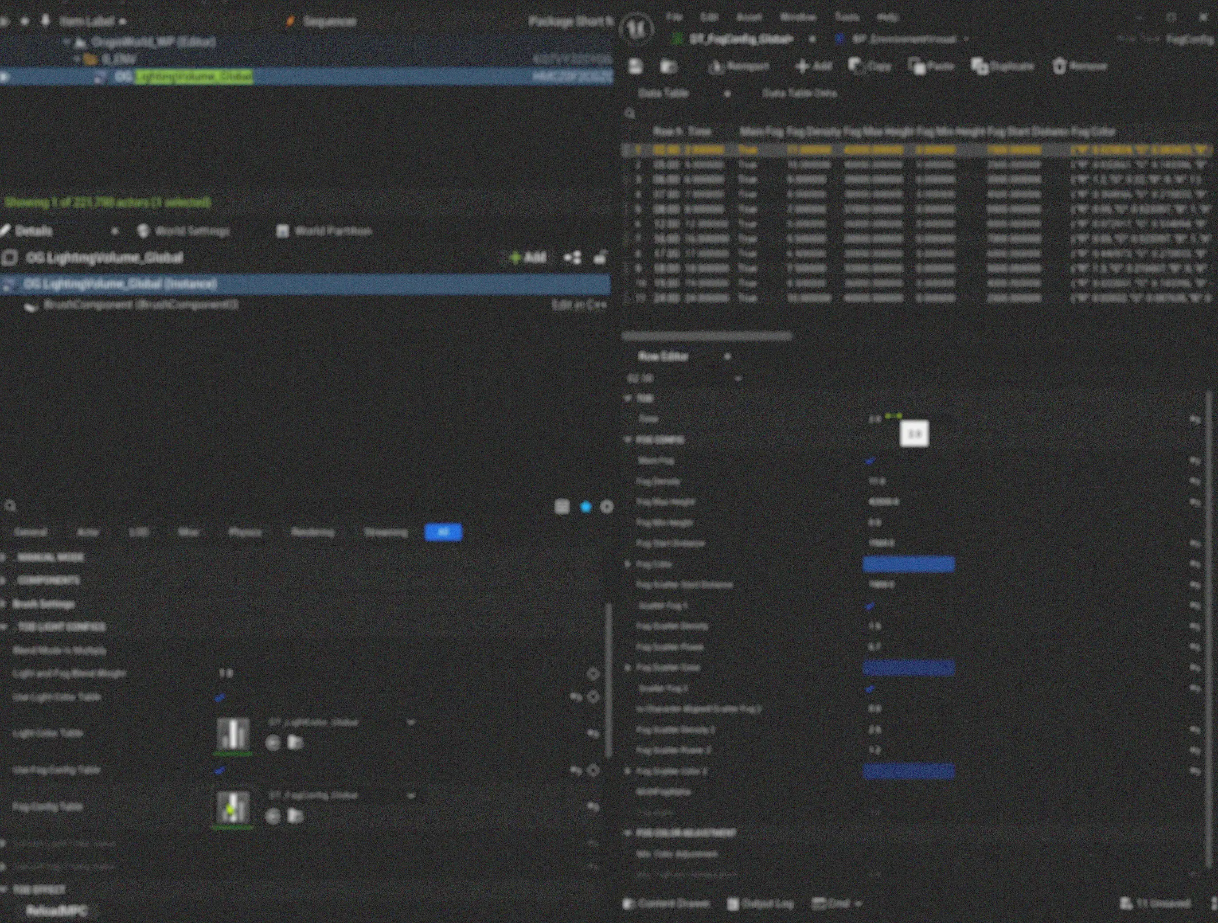The width and height of the screenshot is (1218, 923).
Task: Click the Light Color Table asset thumbnail
Action: (233, 735)
